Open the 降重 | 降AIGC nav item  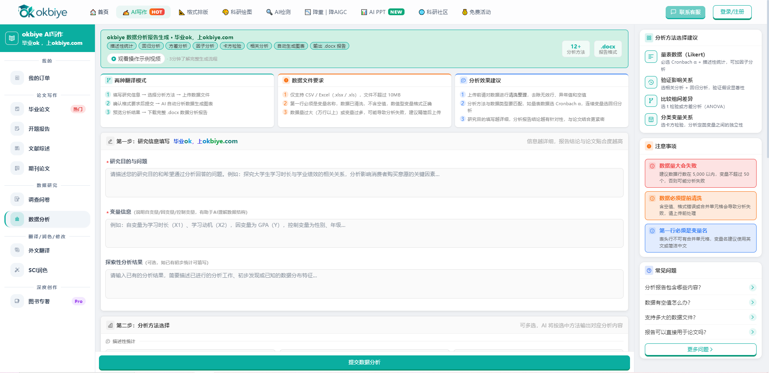326,12
